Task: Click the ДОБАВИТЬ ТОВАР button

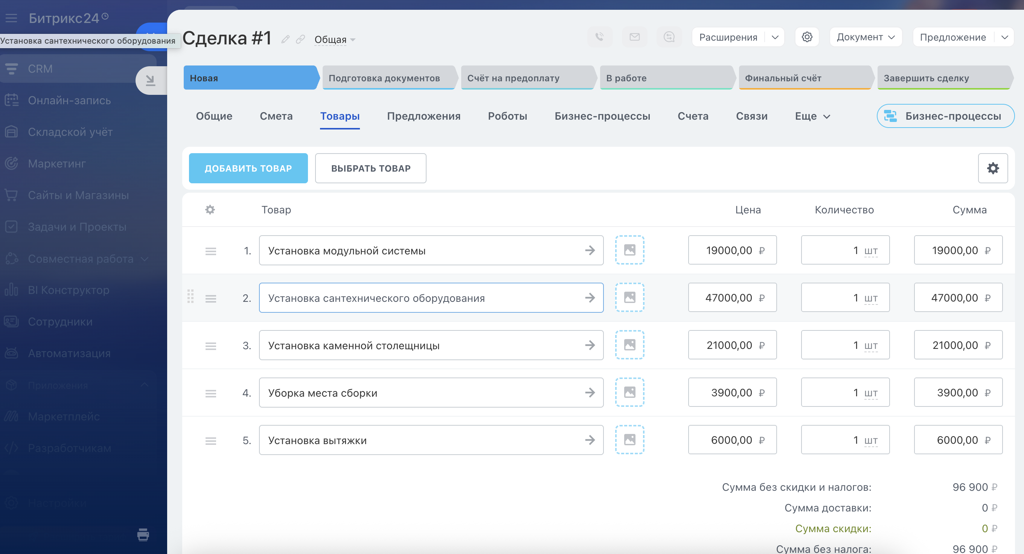Action: pyautogui.click(x=248, y=168)
